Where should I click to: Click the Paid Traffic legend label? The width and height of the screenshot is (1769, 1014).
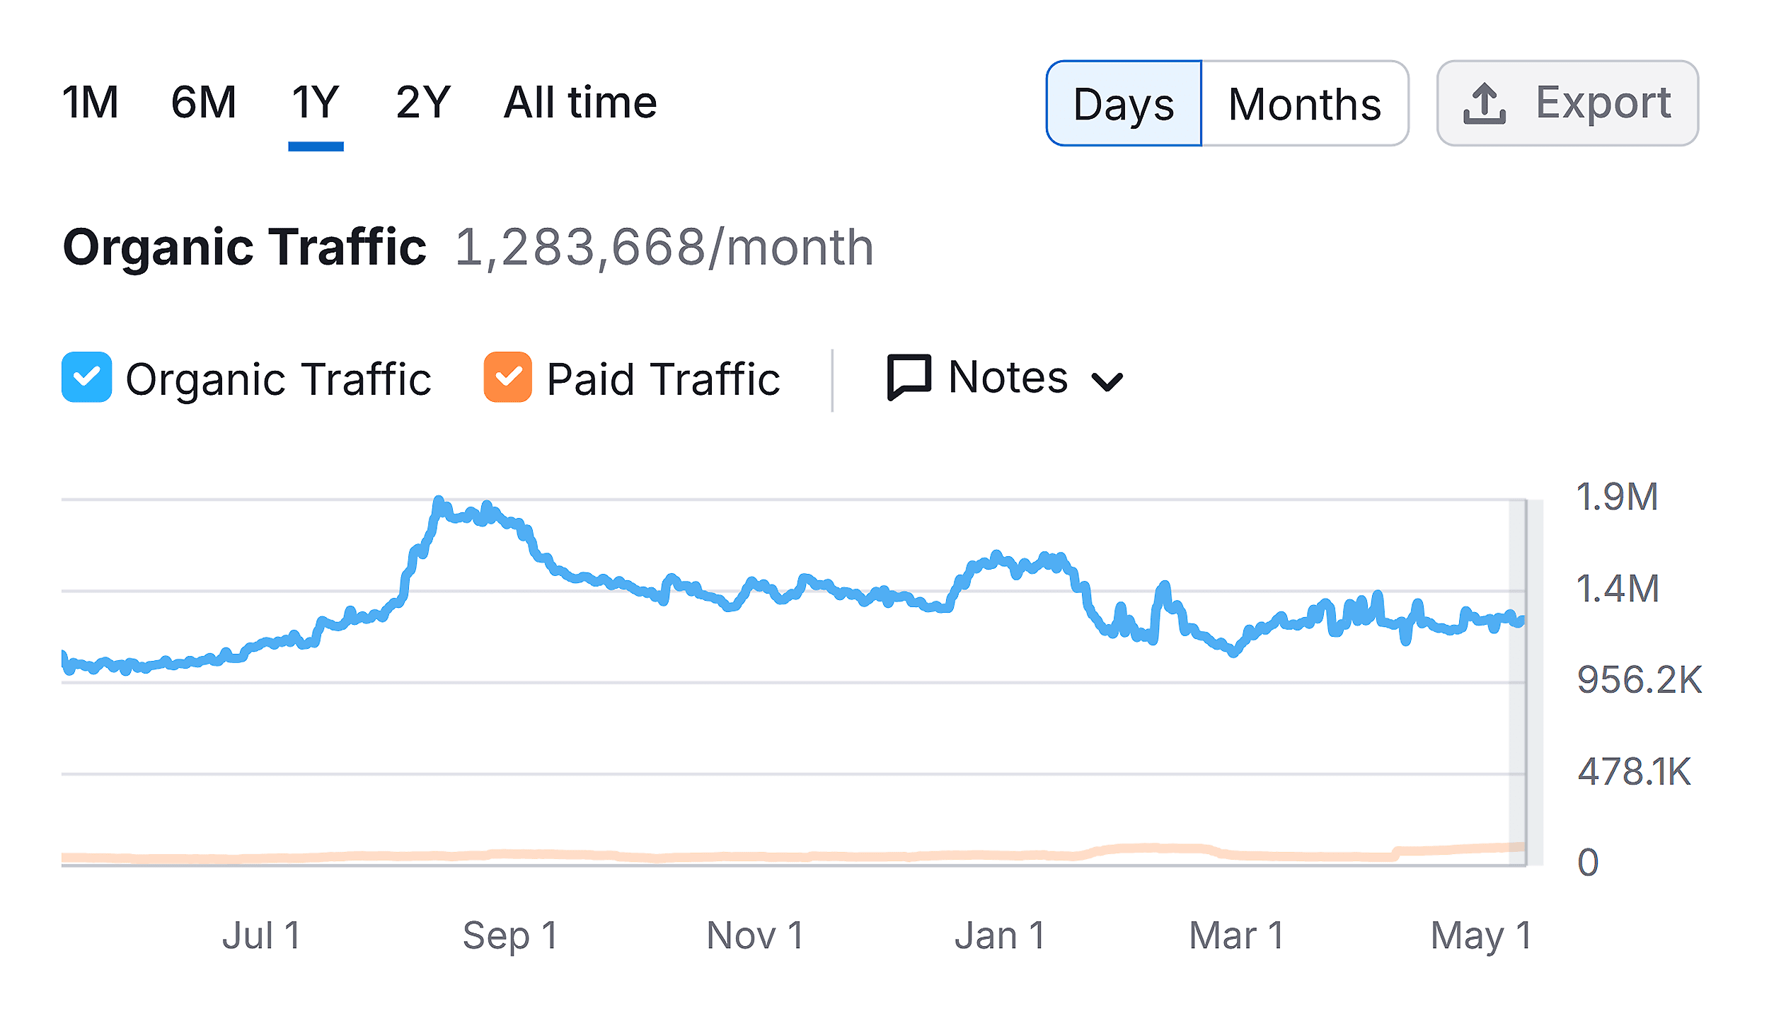663,379
